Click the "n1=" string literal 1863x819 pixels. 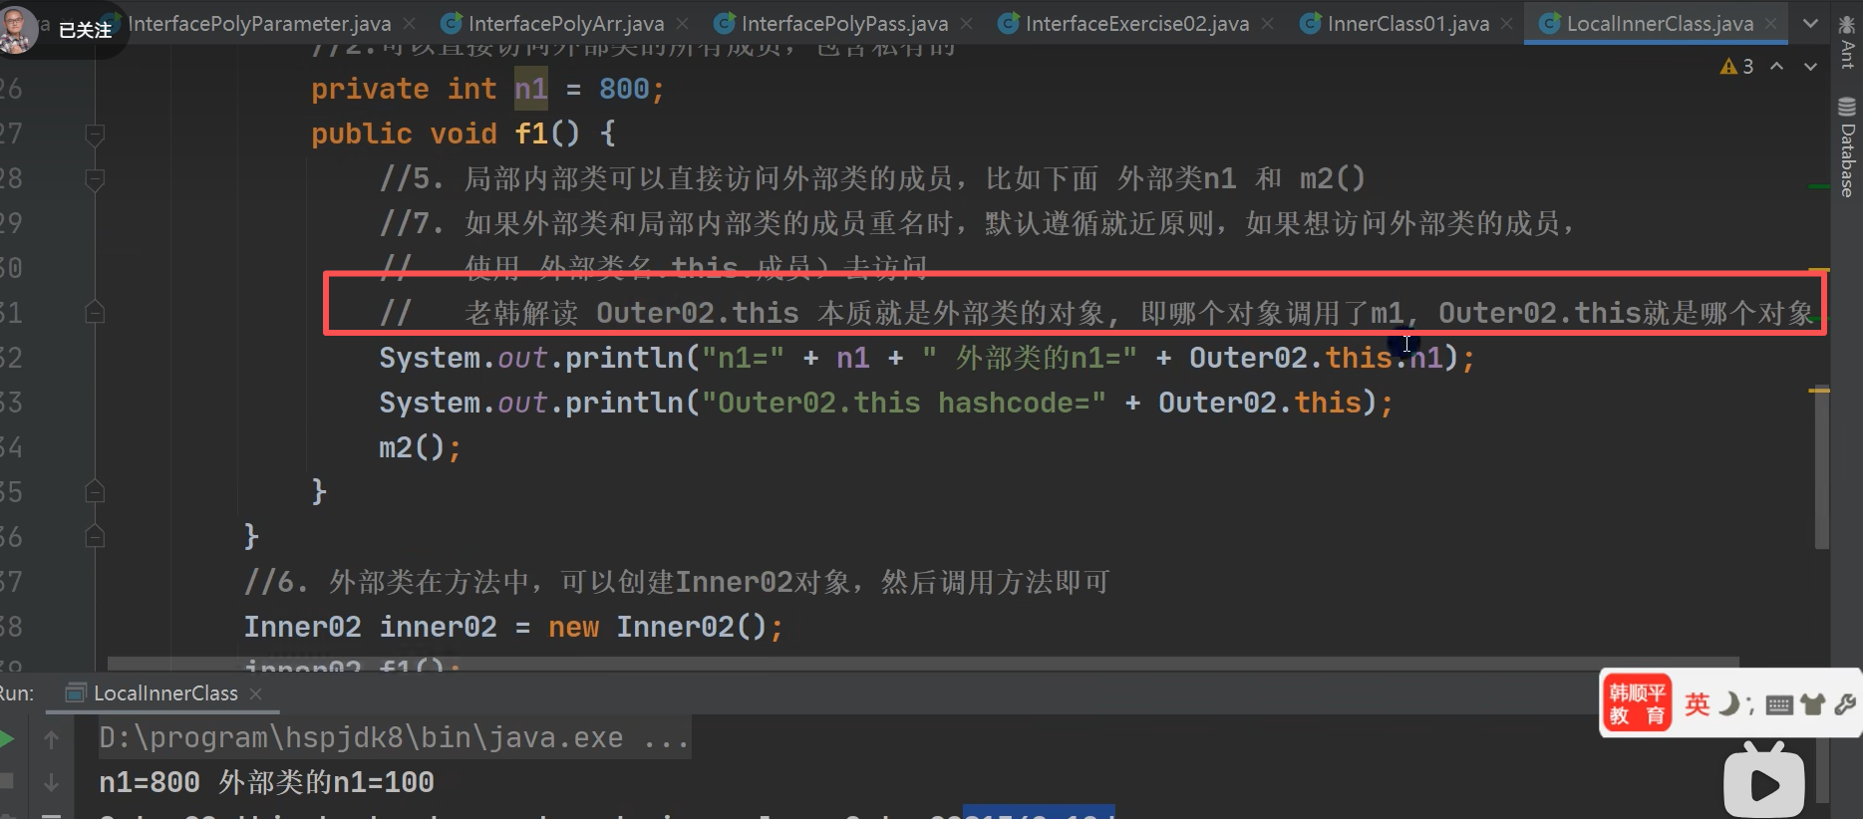(x=743, y=358)
